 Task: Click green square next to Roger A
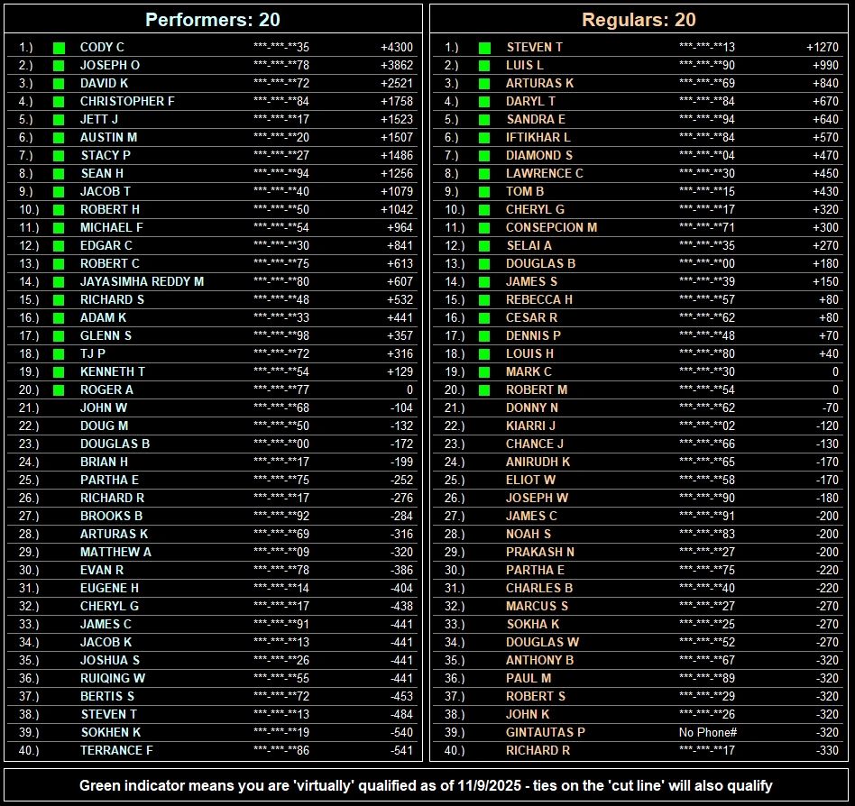click(x=59, y=390)
